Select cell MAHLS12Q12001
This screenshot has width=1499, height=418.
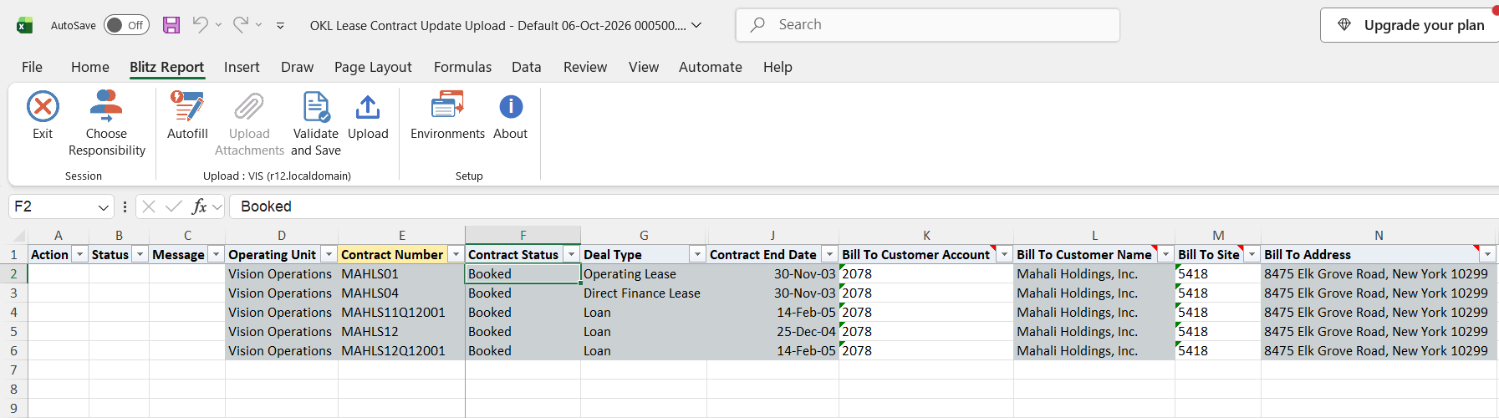(401, 351)
